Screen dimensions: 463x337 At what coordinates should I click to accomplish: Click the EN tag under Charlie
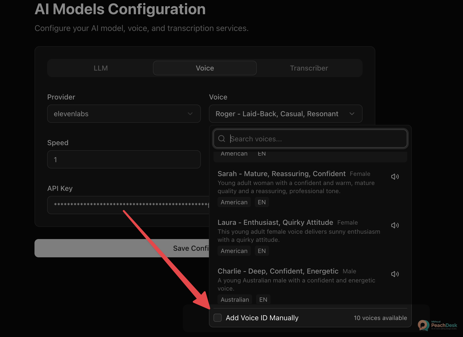click(x=263, y=299)
